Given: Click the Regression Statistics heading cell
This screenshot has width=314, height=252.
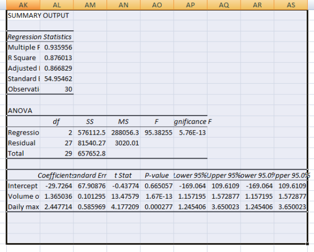Looking at the screenshot, I should [23, 36].
